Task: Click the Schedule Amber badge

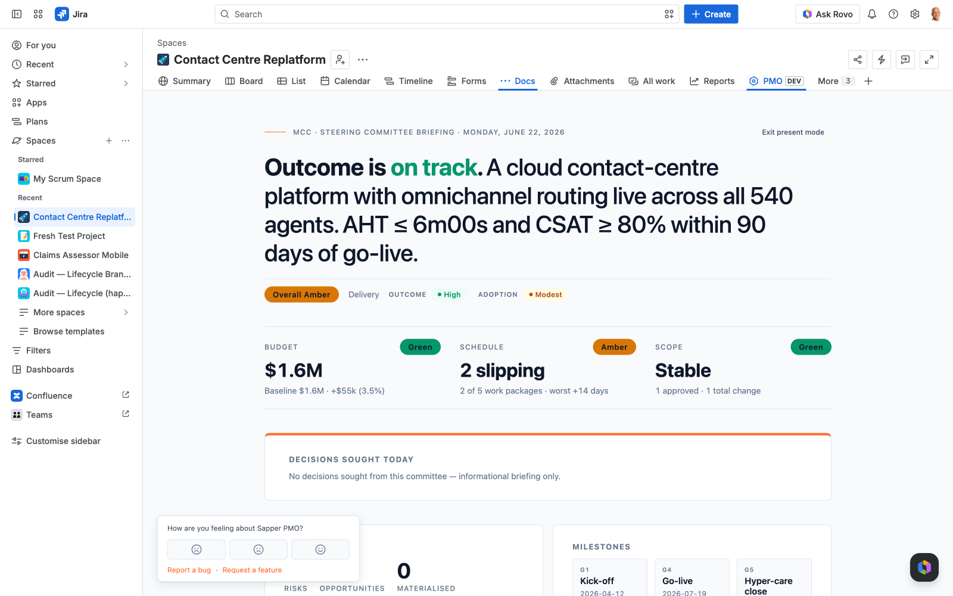Action: (614, 347)
